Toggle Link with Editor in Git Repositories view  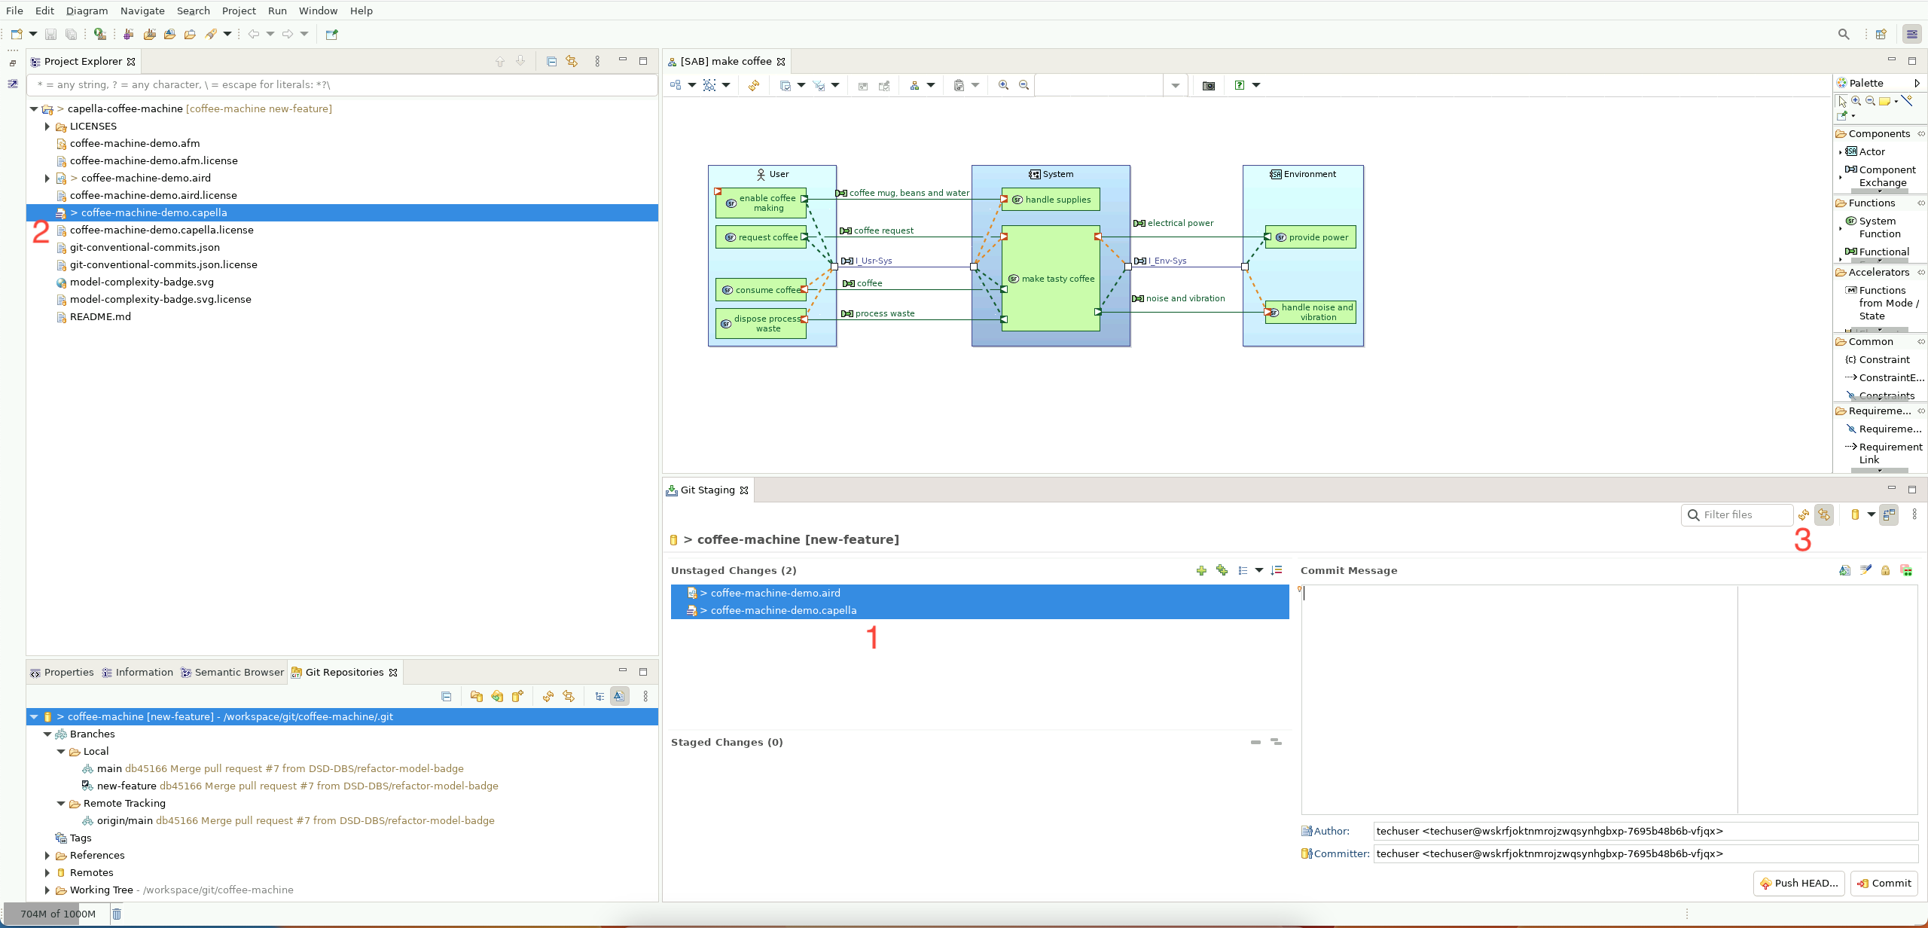pyautogui.click(x=620, y=696)
